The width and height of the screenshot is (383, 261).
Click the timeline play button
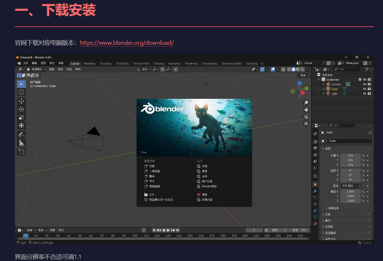168,230
